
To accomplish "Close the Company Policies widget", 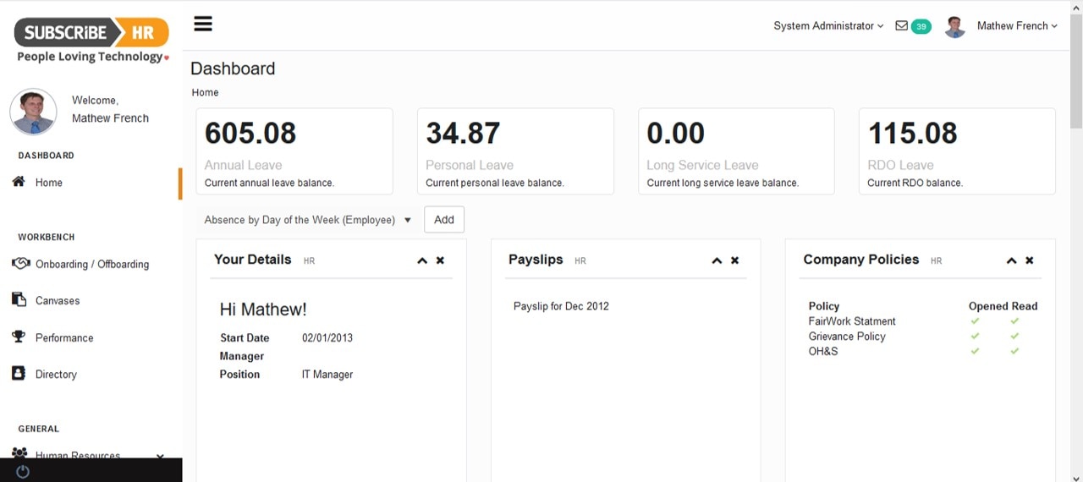I will coord(1029,260).
